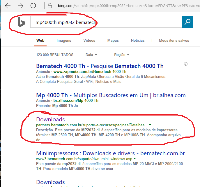Click snippet starting 'Descrição. Este pacote da MP2032.dll'
The image size is (200, 187).
pyautogui.click(x=108, y=135)
